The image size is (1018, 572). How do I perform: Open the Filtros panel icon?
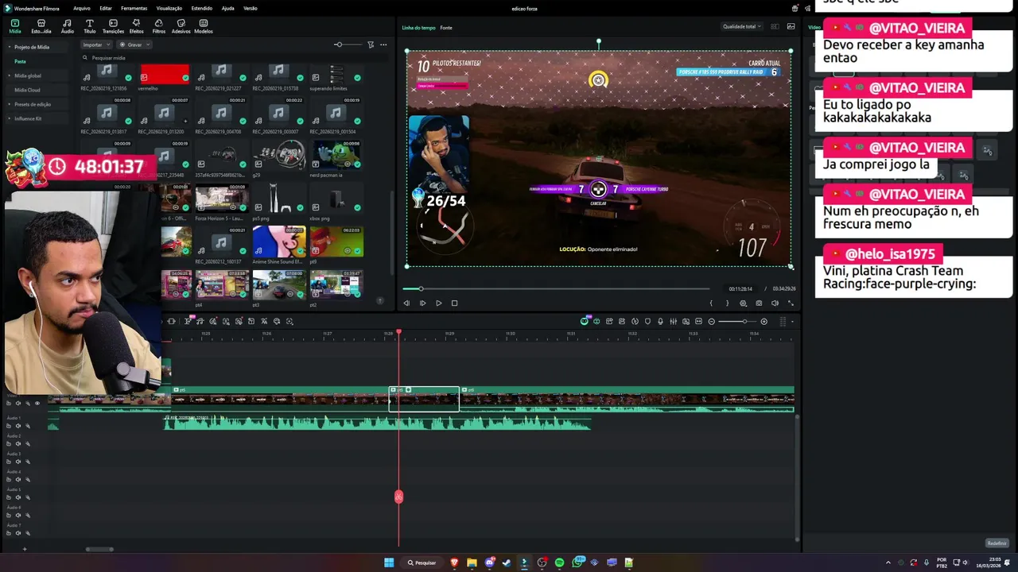158,26
